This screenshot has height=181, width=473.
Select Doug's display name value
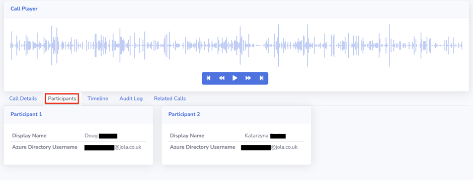coord(101,136)
